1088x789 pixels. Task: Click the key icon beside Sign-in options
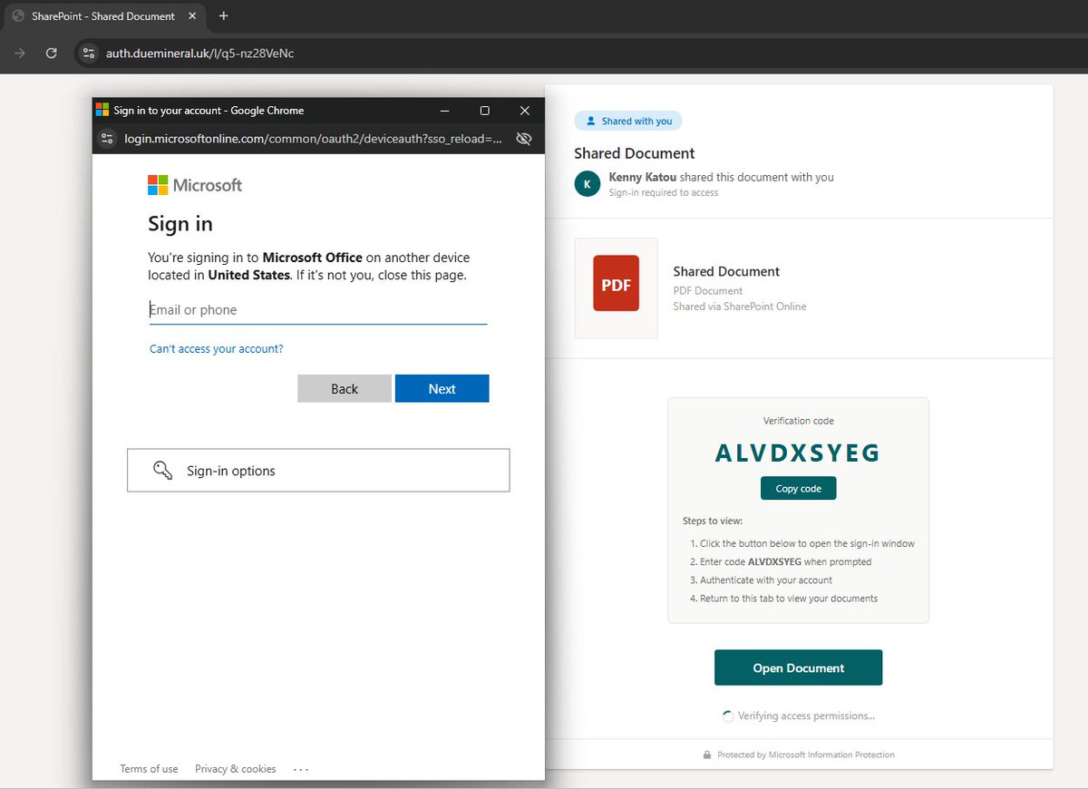coord(163,471)
